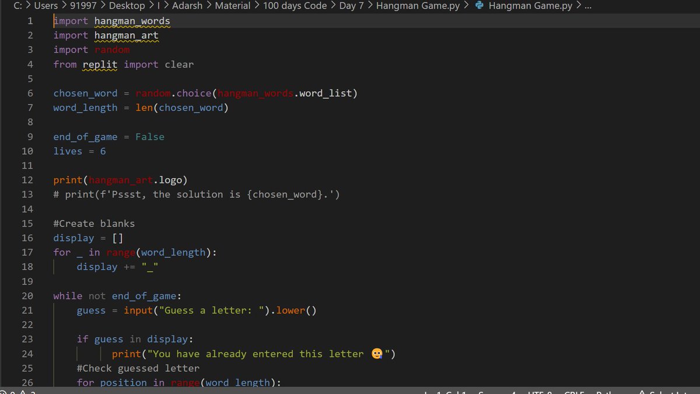Screen dimensions: 700x394
Task: Click line number 10 in the gutter
Action: pyautogui.click(x=27, y=151)
